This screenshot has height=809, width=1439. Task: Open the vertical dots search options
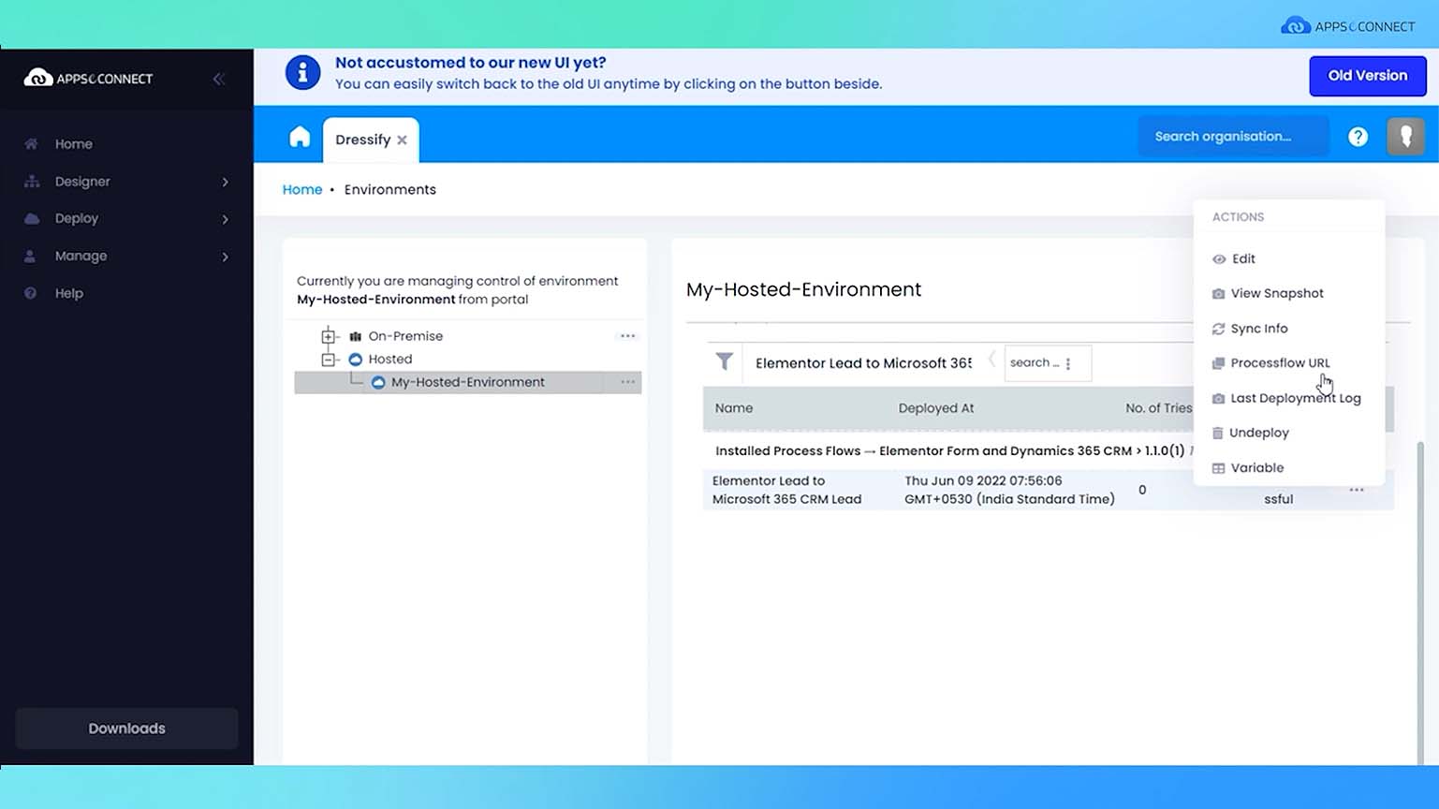(x=1068, y=363)
